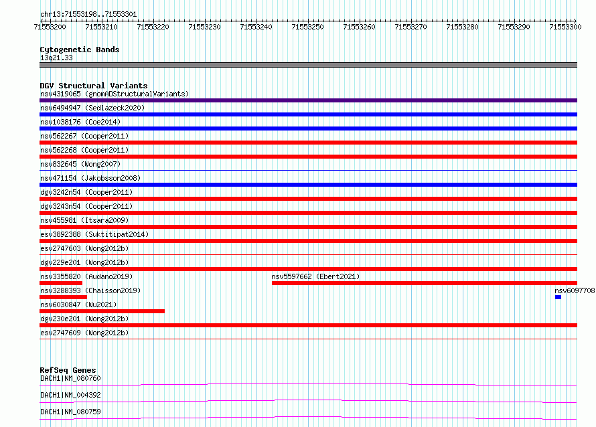Open variant dgv230e201 (Wong2012b) label
The width and height of the screenshot is (596, 427).
coord(84,319)
